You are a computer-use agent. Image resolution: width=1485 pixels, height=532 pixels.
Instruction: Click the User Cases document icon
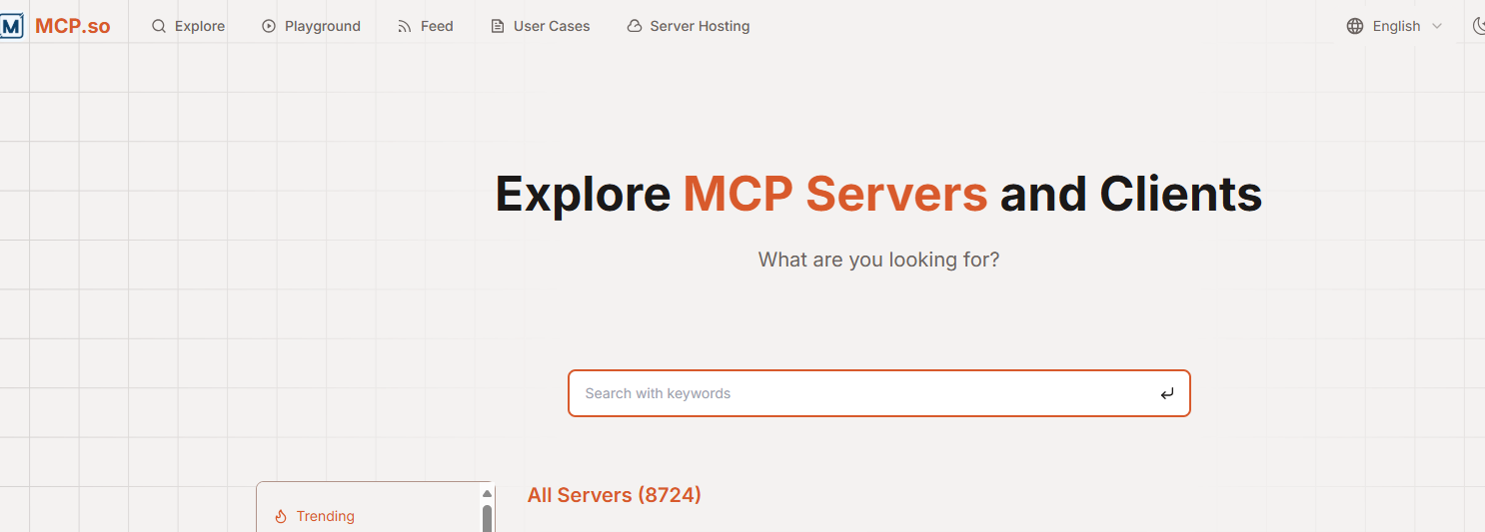[x=498, y=26]
